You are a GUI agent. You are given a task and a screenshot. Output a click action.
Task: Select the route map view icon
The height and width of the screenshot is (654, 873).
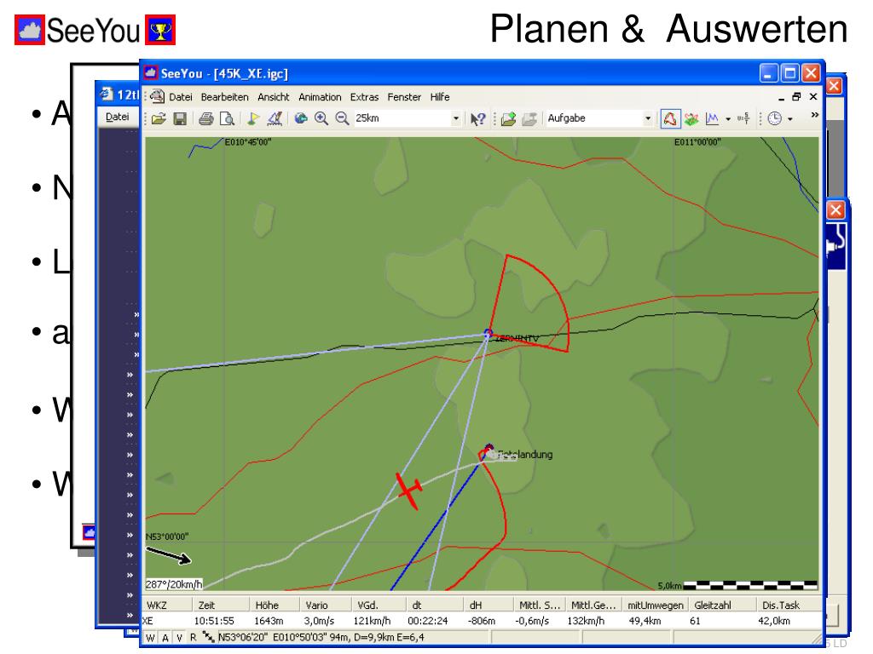tap(670, 118)
